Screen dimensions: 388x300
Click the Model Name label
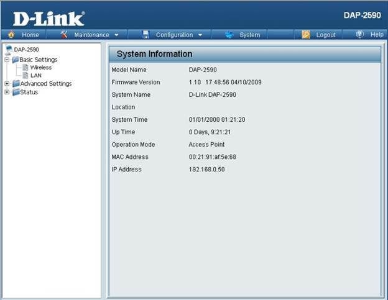pos(129,70)
